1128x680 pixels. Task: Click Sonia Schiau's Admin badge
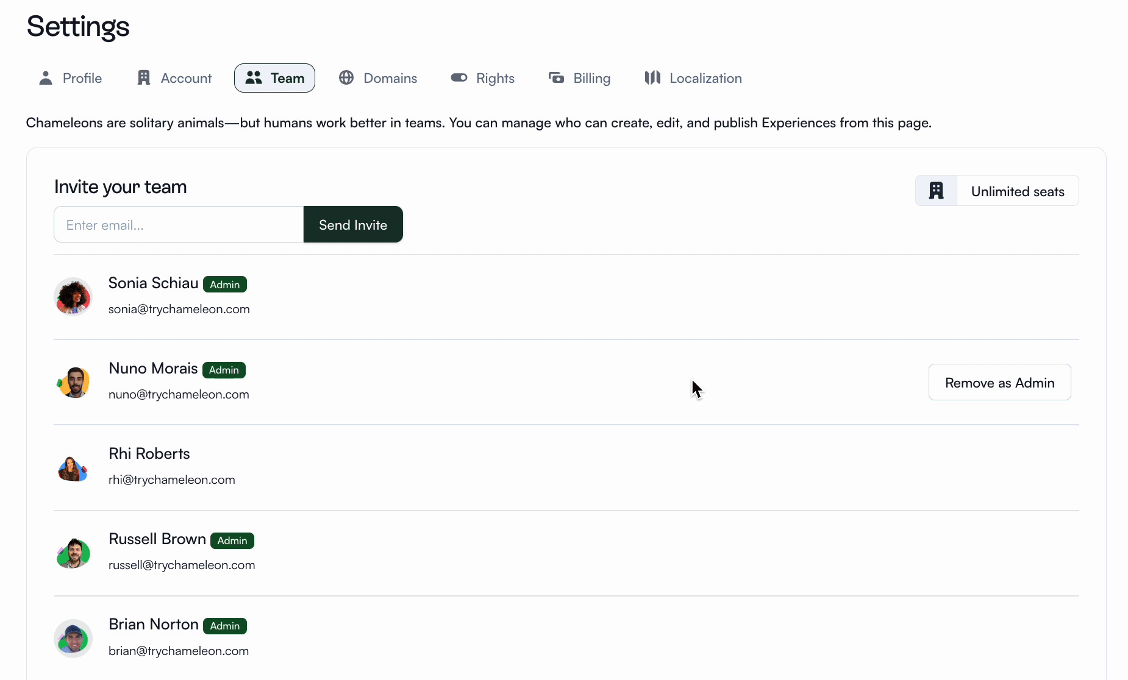point(224,284)
